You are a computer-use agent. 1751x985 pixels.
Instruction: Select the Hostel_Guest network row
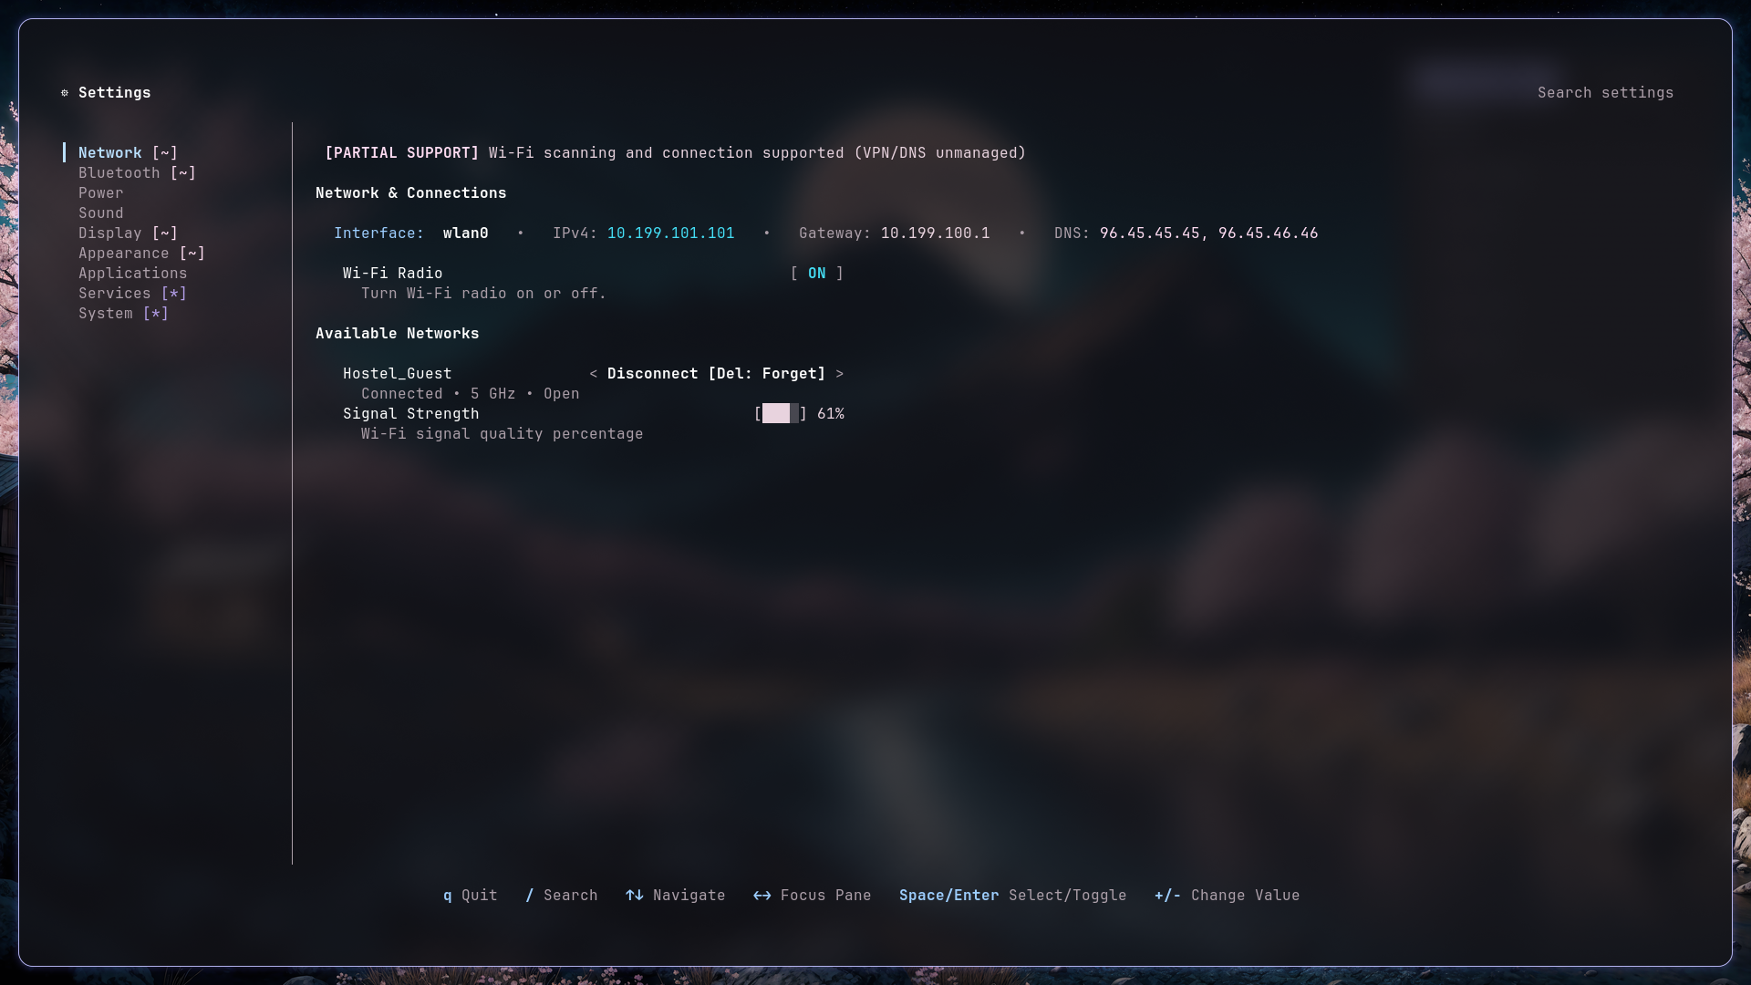593,374
